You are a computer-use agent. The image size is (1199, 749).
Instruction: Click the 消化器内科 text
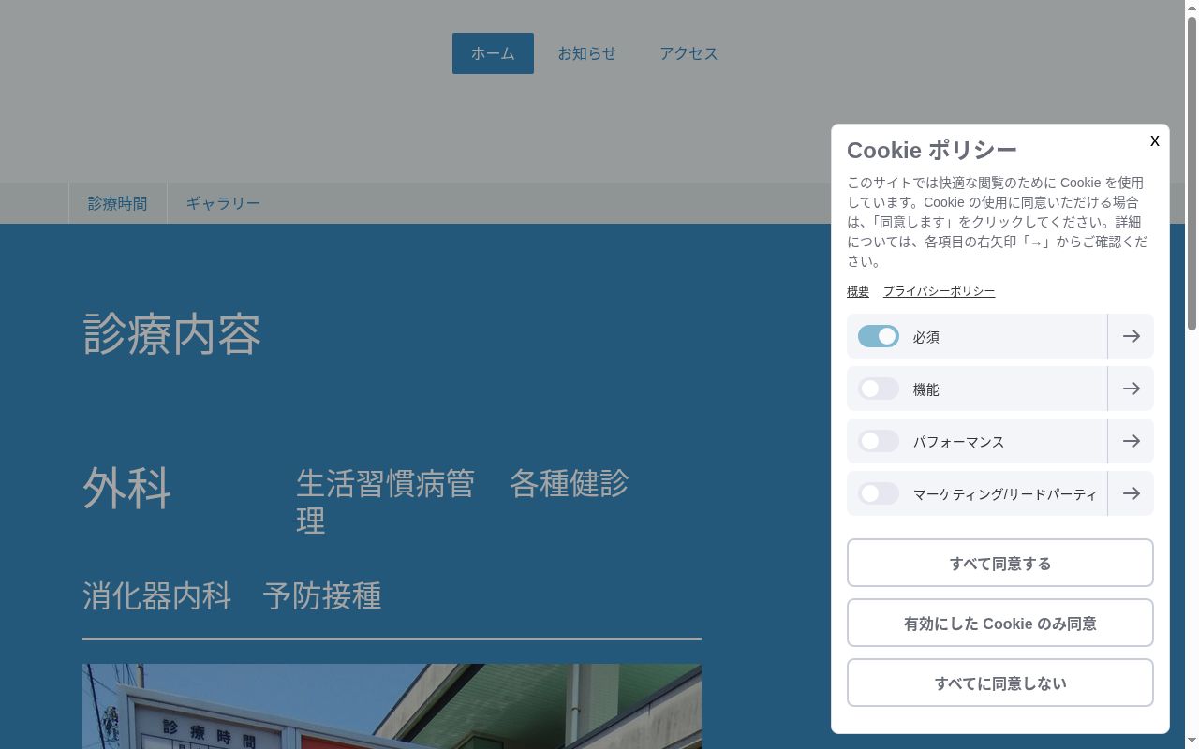click(x=157, y=596)
